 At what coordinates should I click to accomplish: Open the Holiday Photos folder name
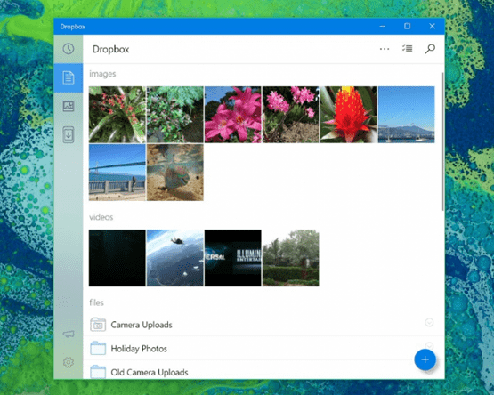point(139,349)
